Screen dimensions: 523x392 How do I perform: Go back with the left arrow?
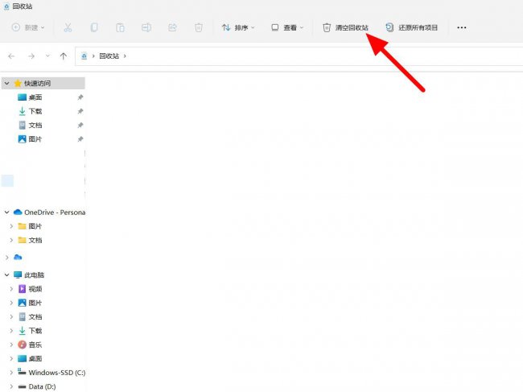12,56
